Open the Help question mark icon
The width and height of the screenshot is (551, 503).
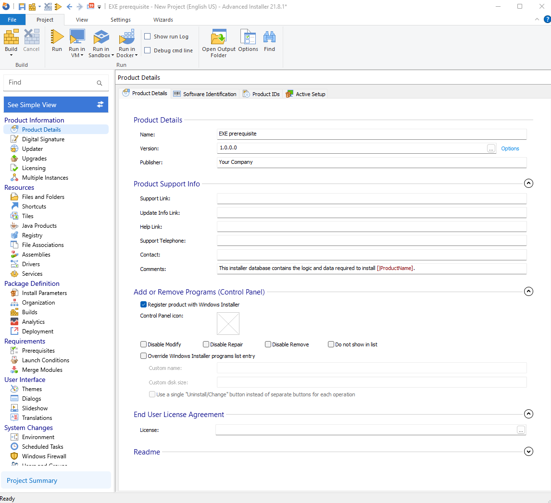click(x=547, y=20)
